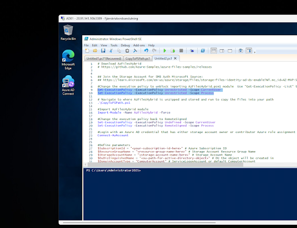Click the Stop Operation square icon
This screenshot has height=228, width=297.
pos(181,51)
